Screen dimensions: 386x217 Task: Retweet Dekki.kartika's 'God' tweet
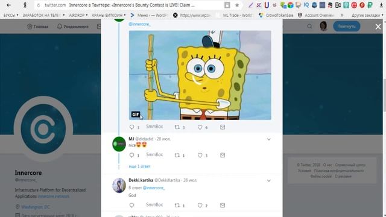pyautogui.click(x=177, y=205)
